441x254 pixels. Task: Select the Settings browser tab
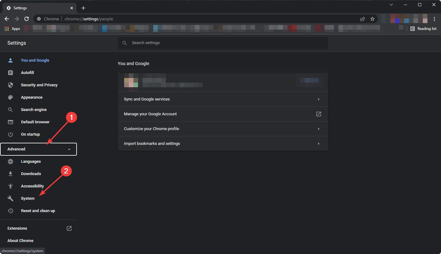pyautogui.click(x=40, y=8)
